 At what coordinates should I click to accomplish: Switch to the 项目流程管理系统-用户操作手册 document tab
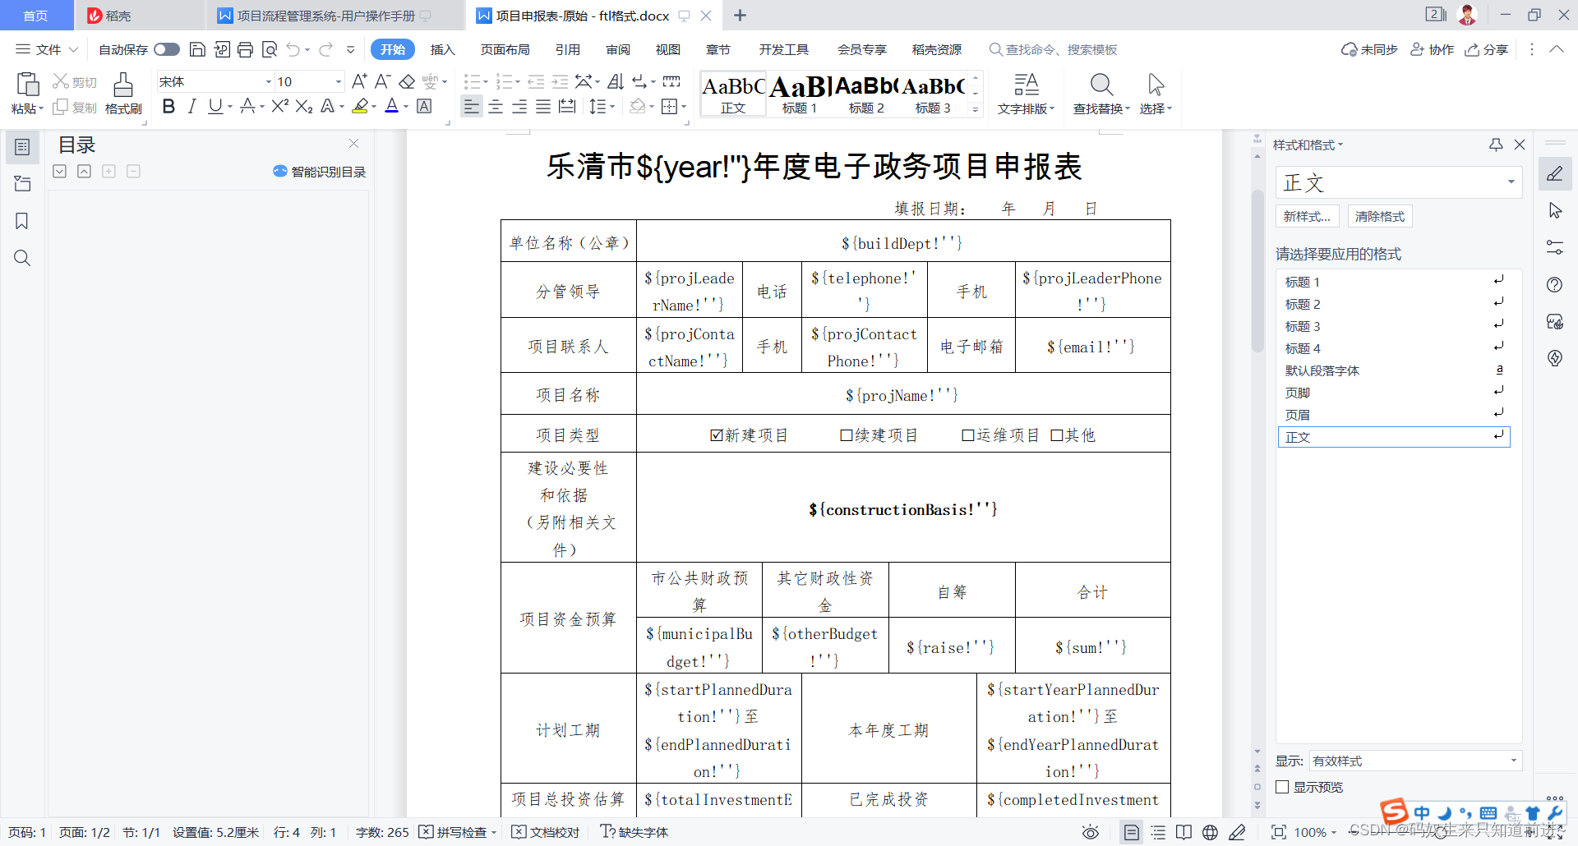click(325, 16)
